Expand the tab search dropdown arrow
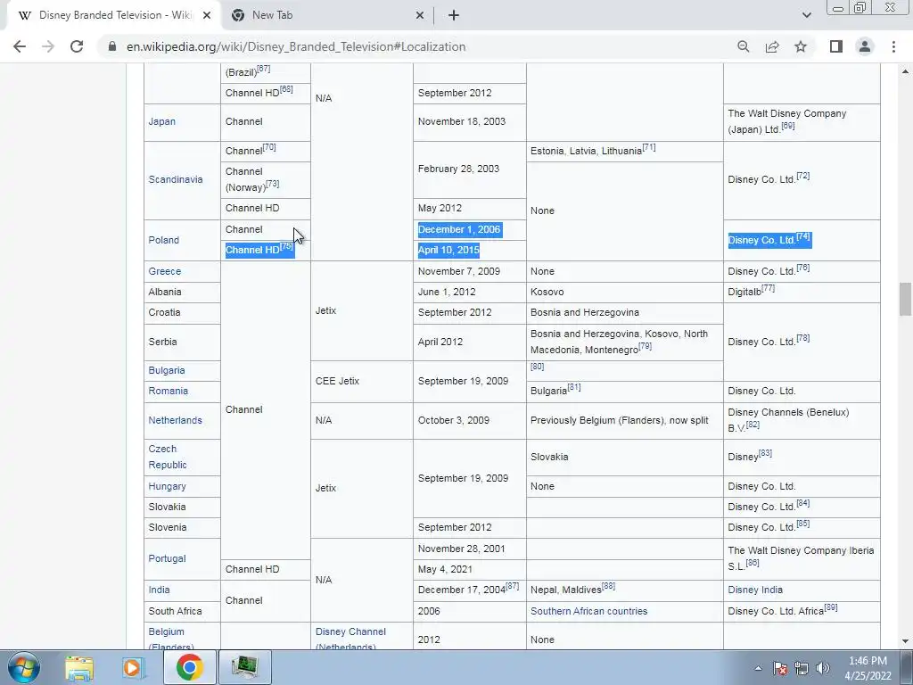 click(806, 15)
